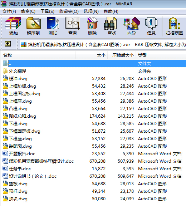Viewport: 186px width, 206px height.
Task: Sort by the 类型 column header
Action: tap(161, 55)
